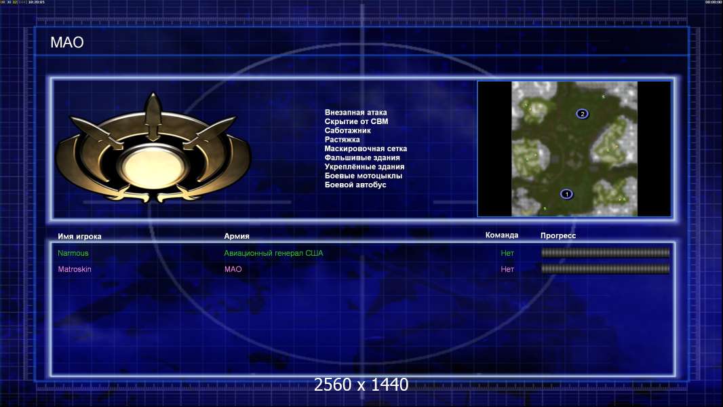
Task: Click "Боевой автобус" ability text
Action: click(x=355, y=185)
